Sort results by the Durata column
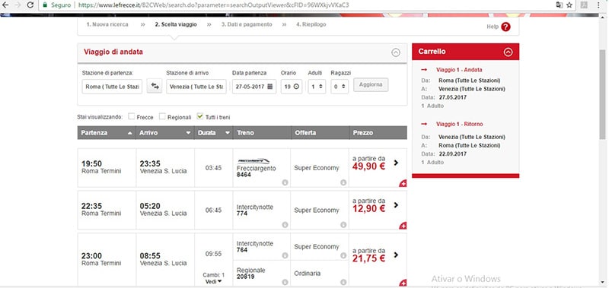The width and height of the screenshot is (609, 288). (x=214, y=132)
